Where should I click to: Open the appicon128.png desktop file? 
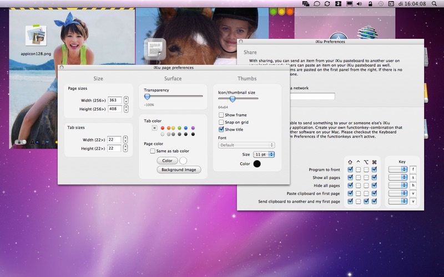point(36,36)
